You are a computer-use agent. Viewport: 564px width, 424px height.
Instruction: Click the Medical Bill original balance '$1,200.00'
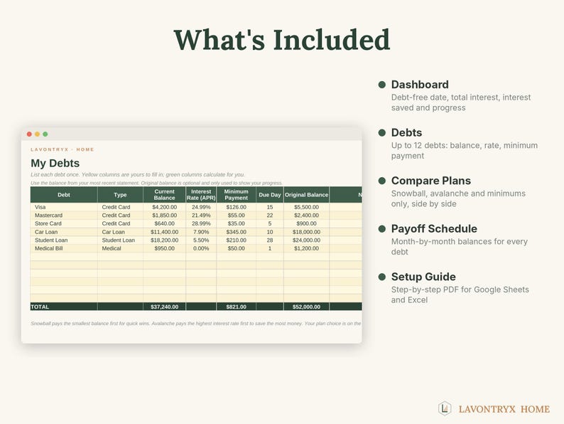click(x=306, y=248)
